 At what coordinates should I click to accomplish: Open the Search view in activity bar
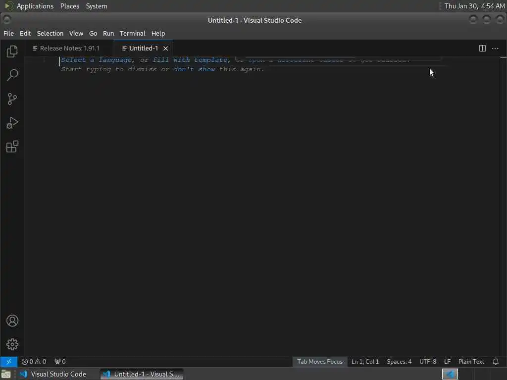tap(12, 75)
